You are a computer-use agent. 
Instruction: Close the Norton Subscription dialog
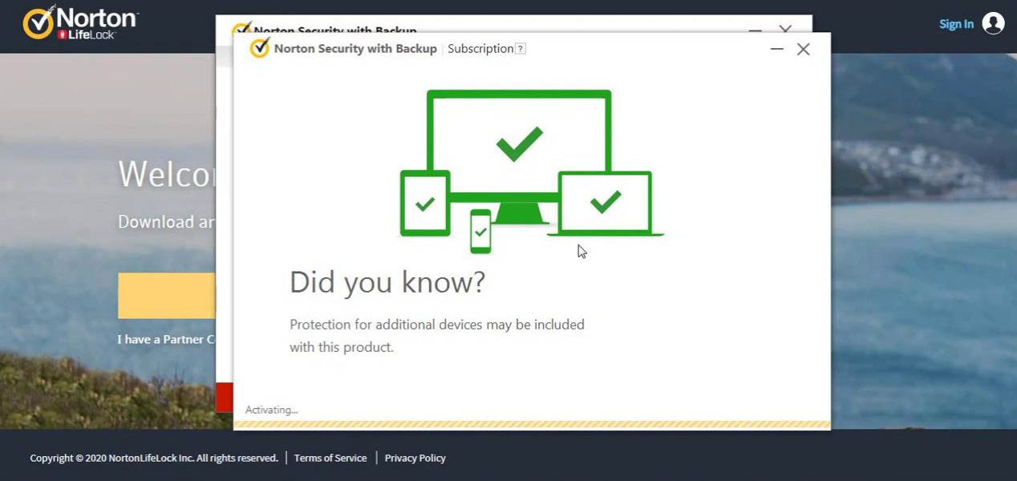click(x=803, y=49)
